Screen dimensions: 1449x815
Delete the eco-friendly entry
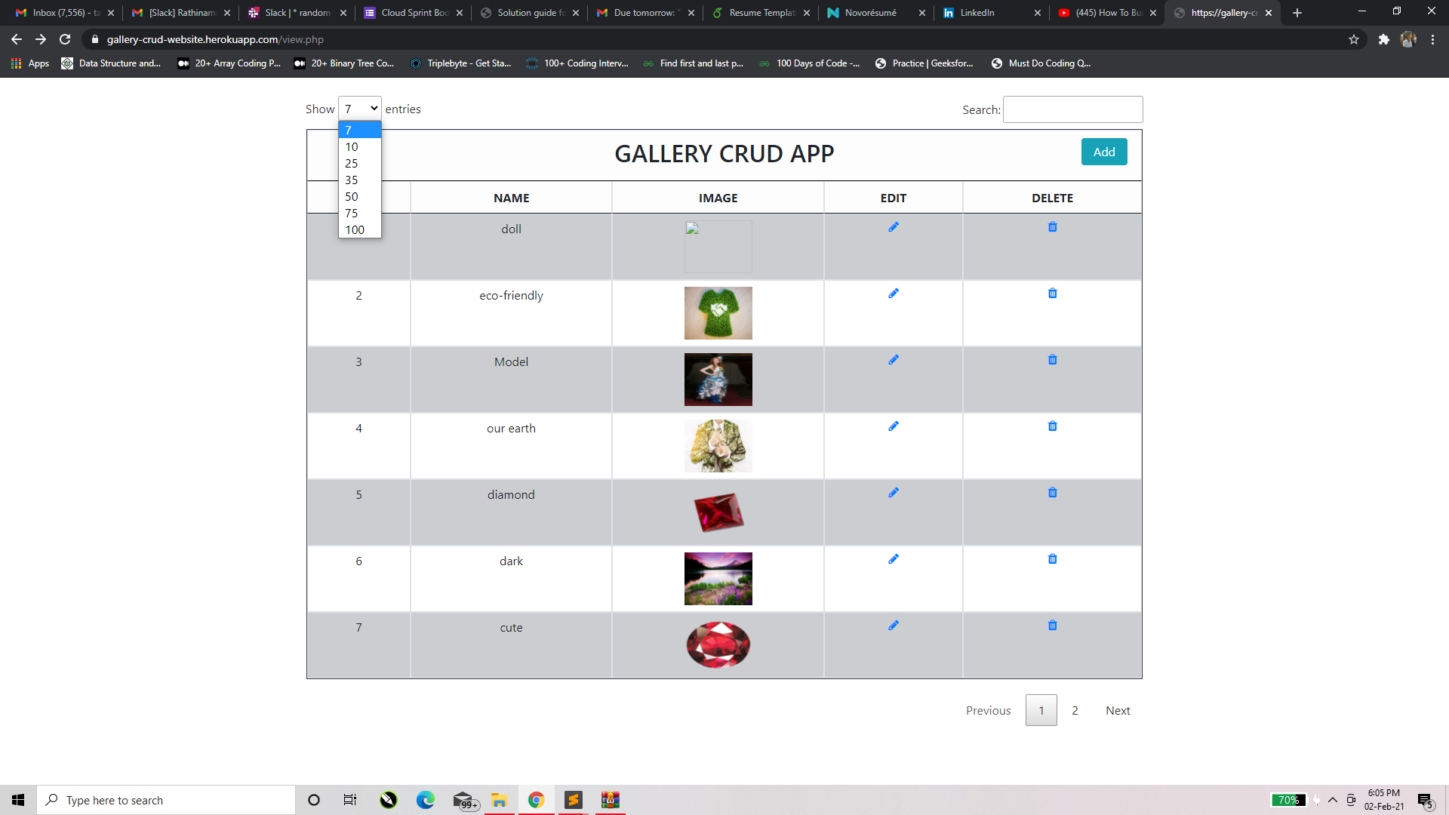tap(1052, 293)
